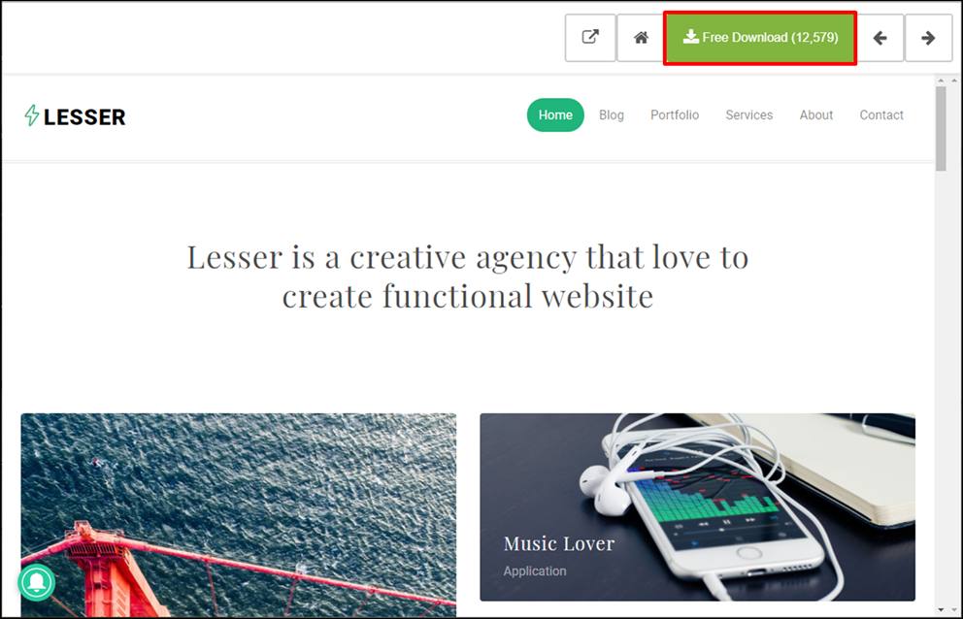Go to Services page
The image size is (963, 619).
pos(748,114)
